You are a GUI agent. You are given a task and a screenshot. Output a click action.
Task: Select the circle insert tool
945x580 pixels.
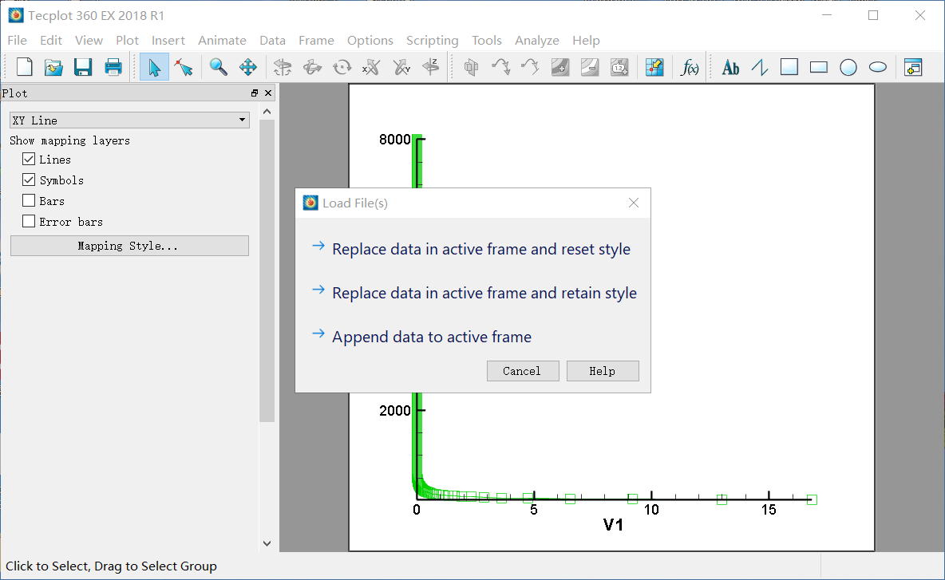pyautogui.click(x=848, y=67)
